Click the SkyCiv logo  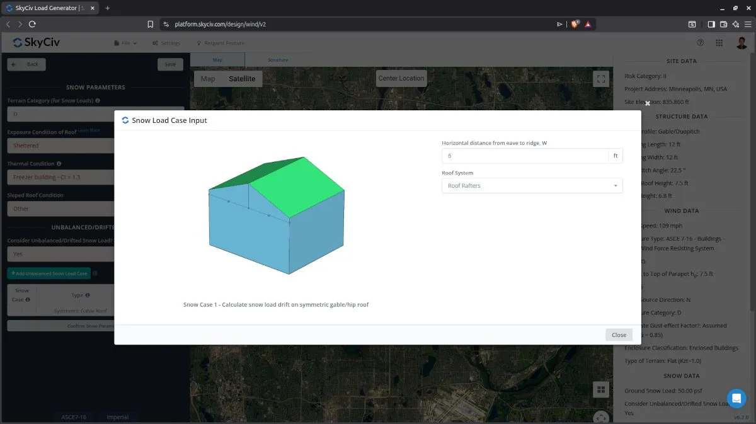[37, 43]
